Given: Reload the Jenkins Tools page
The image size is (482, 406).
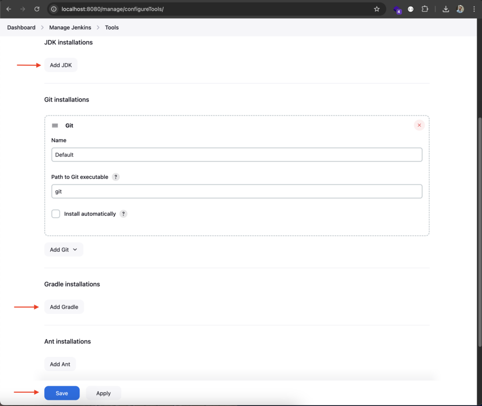Looking at the screenshot, I should point(37,9).
